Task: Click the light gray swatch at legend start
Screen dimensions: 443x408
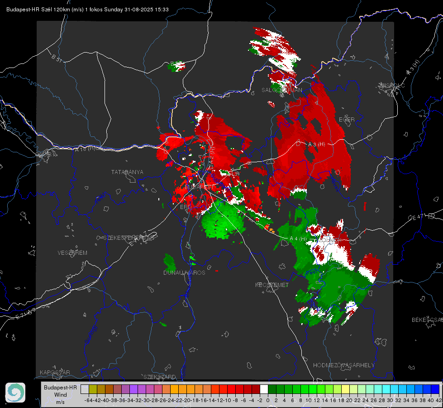Action: [85, 389]
